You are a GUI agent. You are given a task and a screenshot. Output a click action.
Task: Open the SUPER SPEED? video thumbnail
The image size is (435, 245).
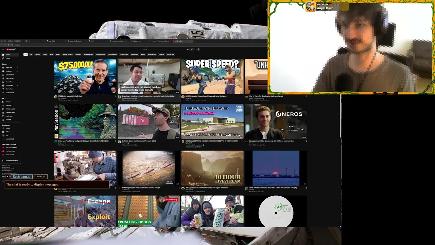[x=212, y=77]
